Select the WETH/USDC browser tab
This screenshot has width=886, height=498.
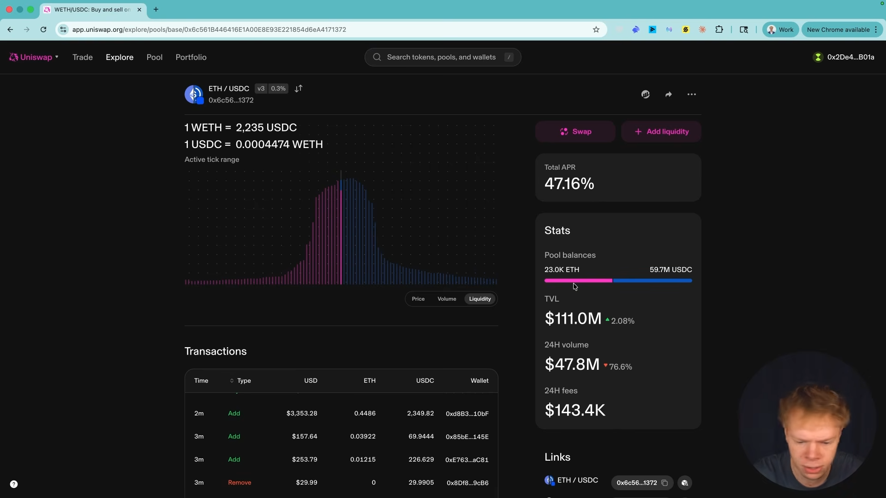[x=93, y=9]
